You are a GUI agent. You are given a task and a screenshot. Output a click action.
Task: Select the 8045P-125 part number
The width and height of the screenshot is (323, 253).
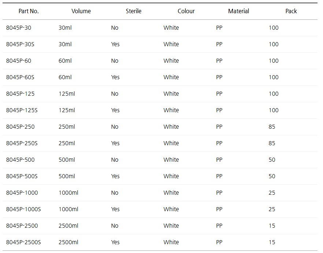click(x=21, y=94)
